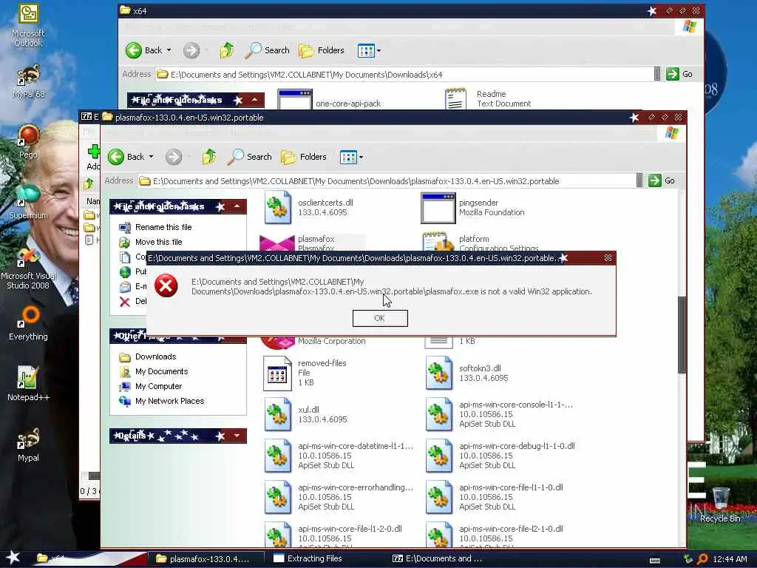Open the Mypal desktop shortcut
The image size is (757, 568).
click(28, 444)
